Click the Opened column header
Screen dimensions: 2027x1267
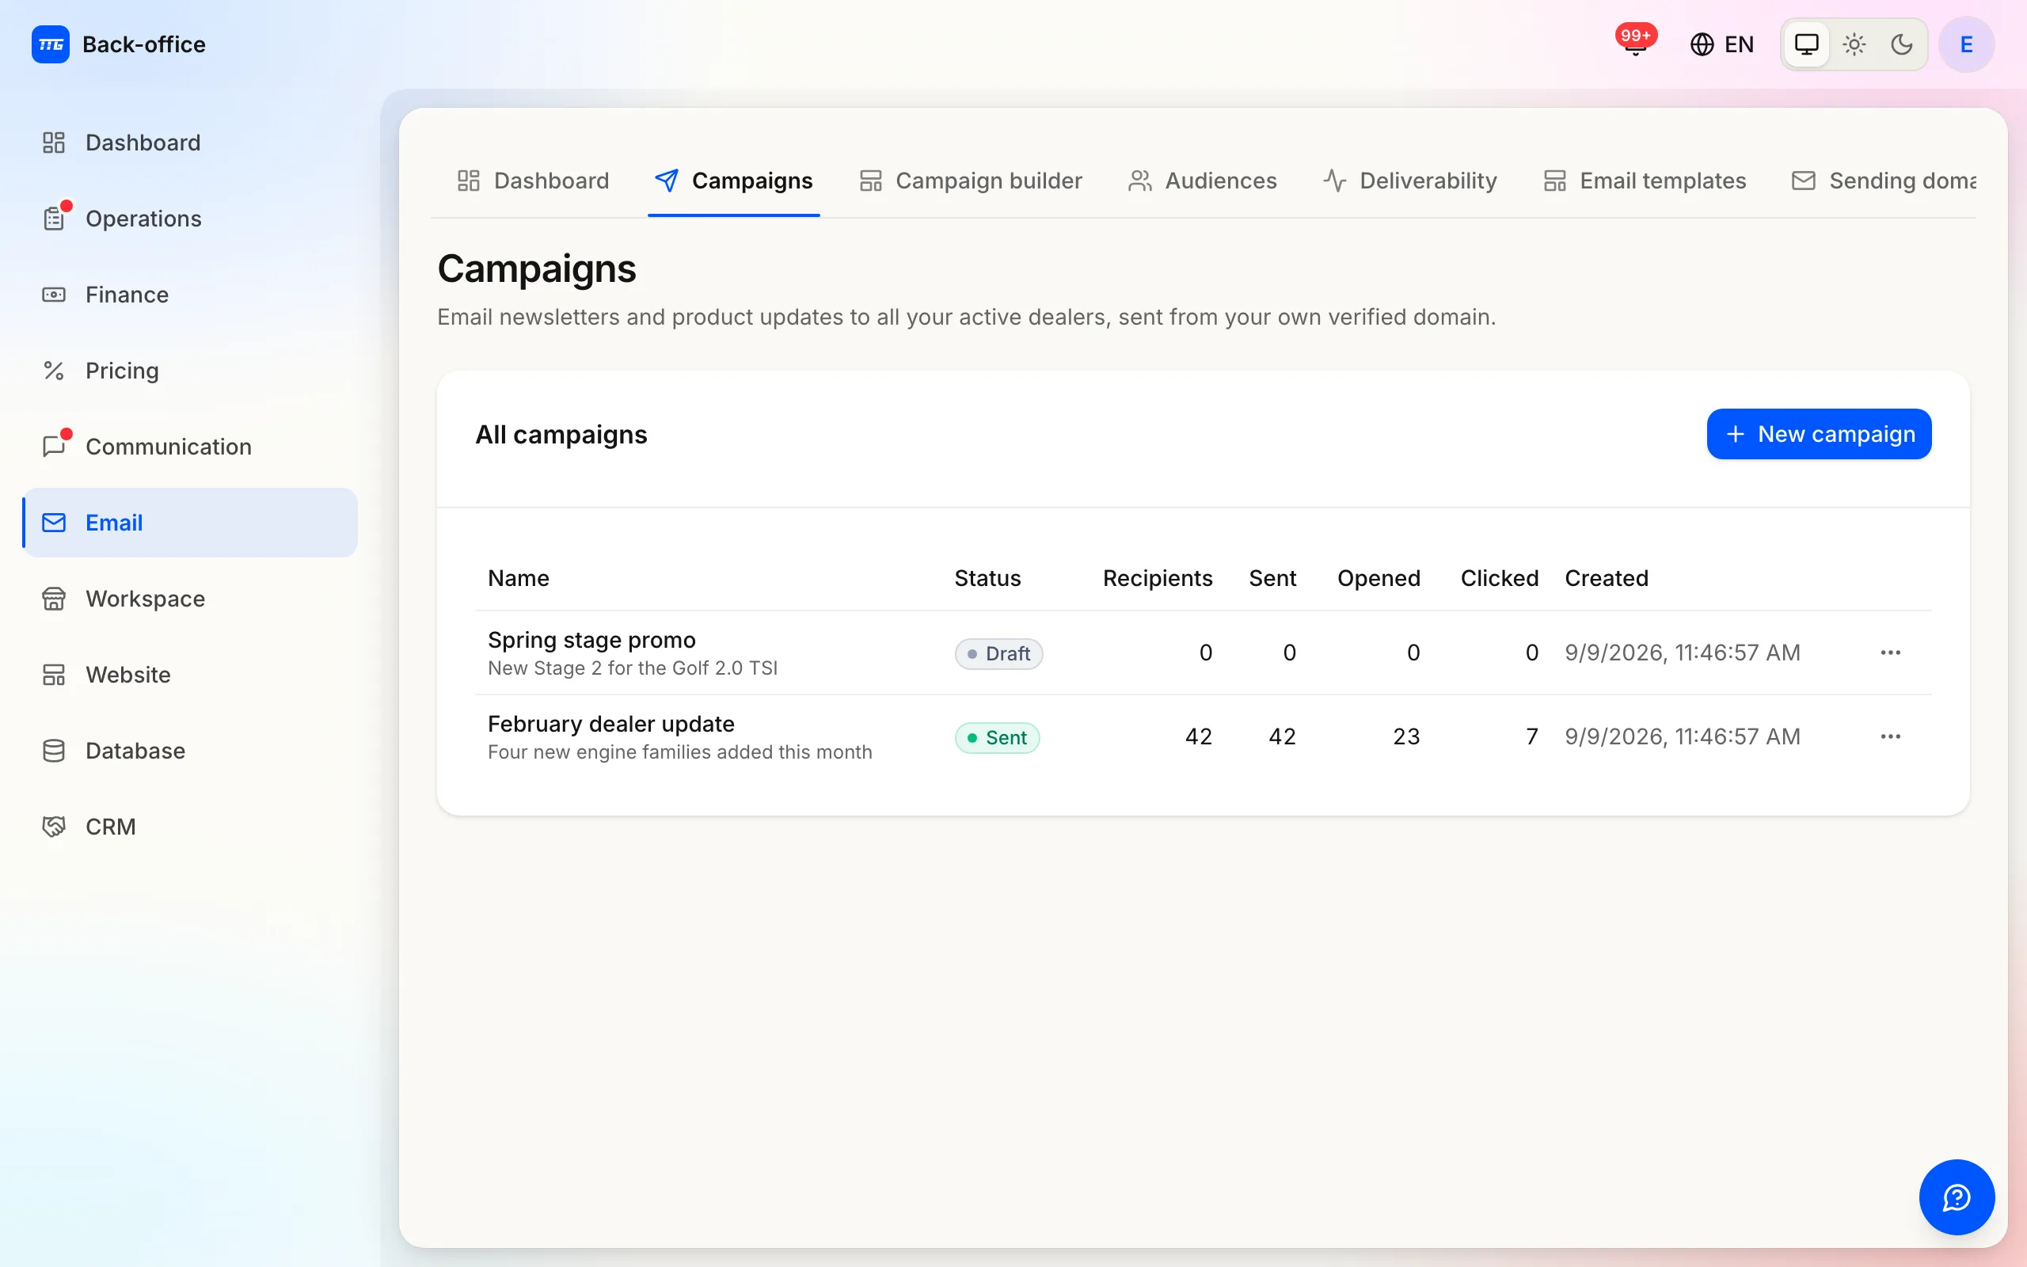click(1379, 578)
